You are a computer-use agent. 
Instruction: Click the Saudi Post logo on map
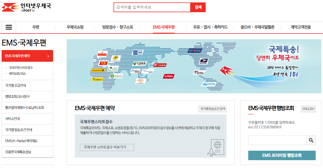pyautogui.click(x=116, y=76)
